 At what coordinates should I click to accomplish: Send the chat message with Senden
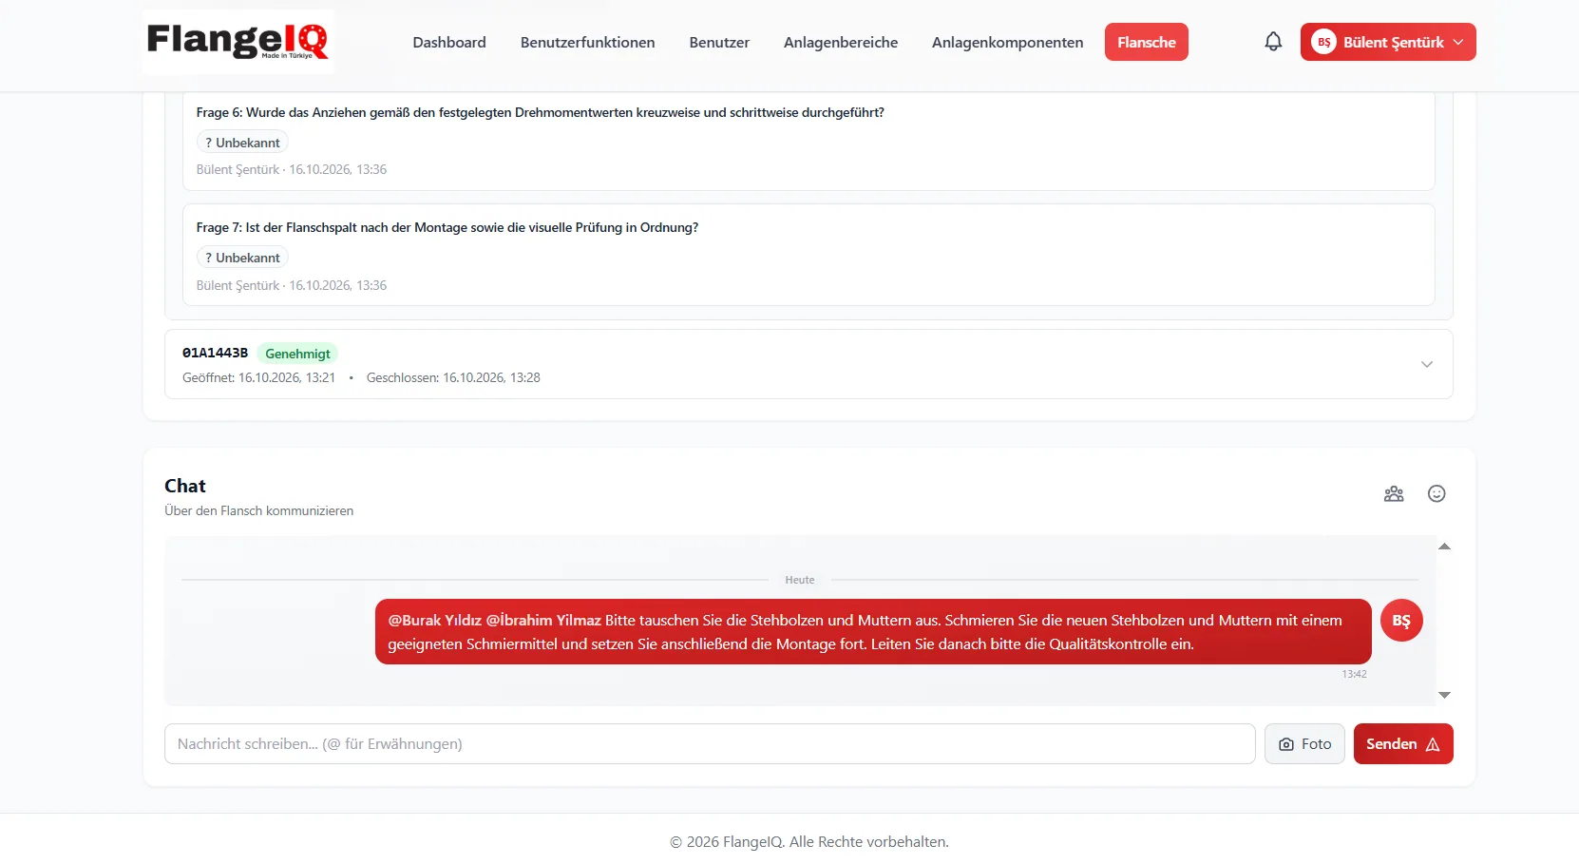[x=1403, y=744]
